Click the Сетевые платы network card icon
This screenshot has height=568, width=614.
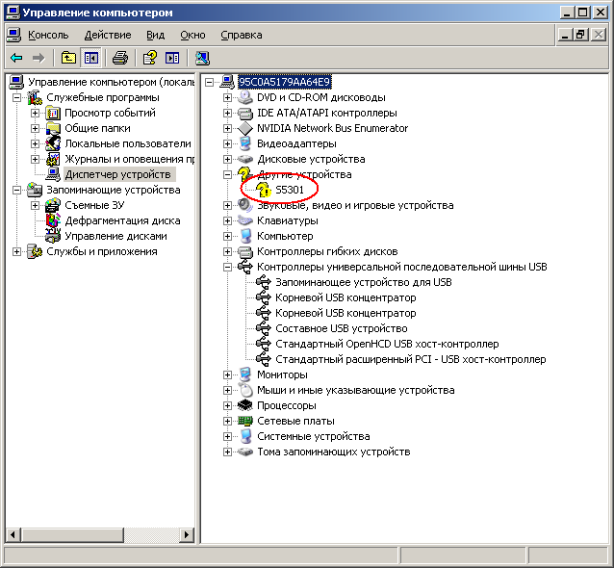click(x=245, y=421)
